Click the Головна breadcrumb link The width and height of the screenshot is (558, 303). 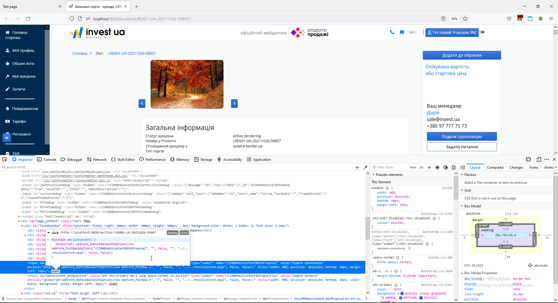pyautogui.click(x=80, y=53)
